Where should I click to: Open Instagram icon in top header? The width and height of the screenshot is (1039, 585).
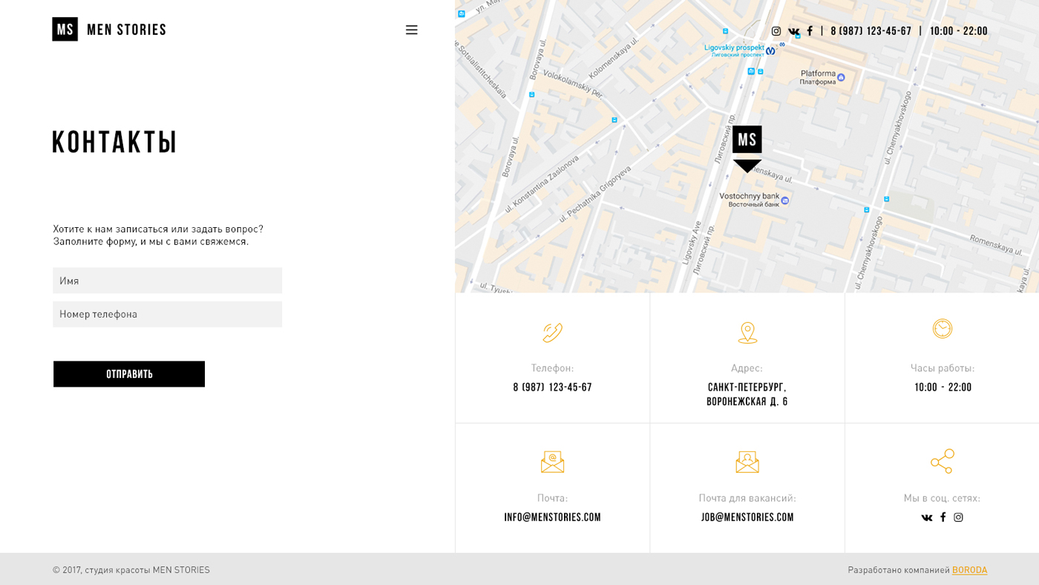coord(776,31)
